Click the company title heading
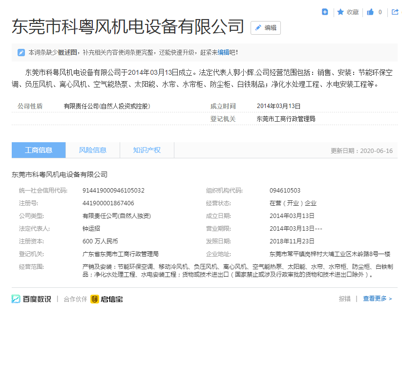Viewport: 402px width, 368px height. (x=127, y=27)
